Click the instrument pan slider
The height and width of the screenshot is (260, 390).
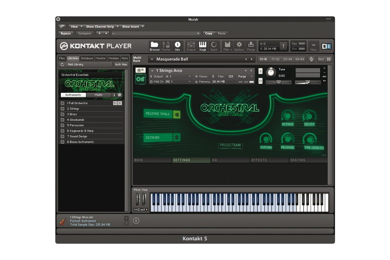pos(279,82)
